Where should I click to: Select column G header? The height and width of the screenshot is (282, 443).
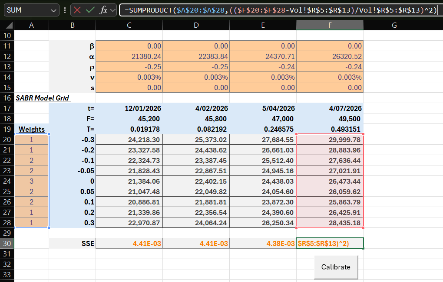coord(394,26)
